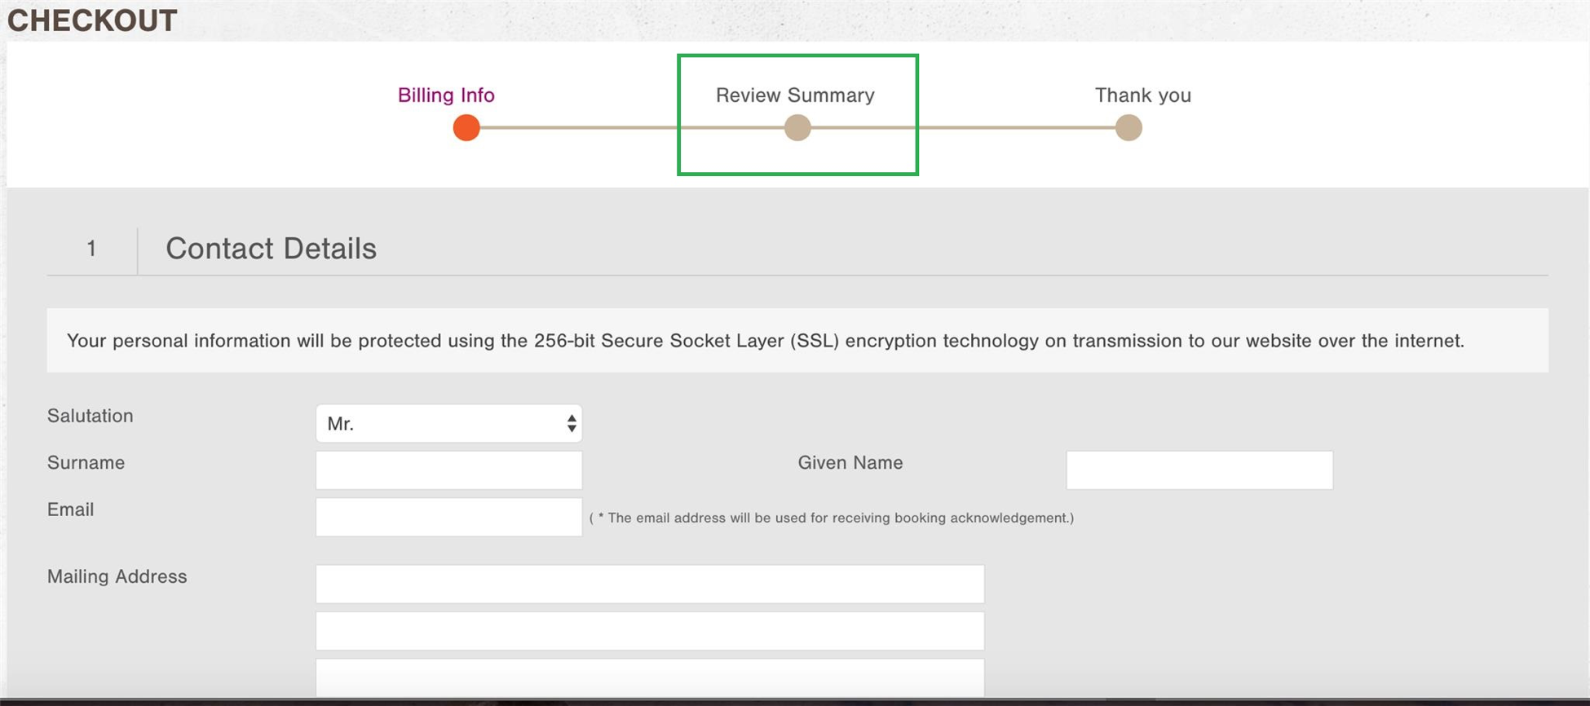Focus the Surname text field
Viewport: 1590px width, 706px height.
(448, 470)
